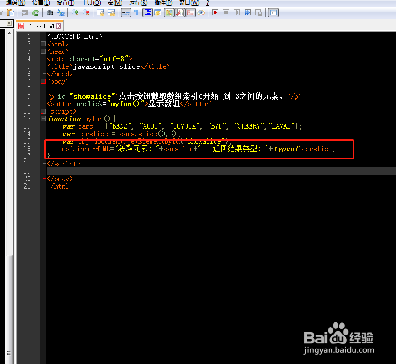Open the Replace dialog icon

61,13
